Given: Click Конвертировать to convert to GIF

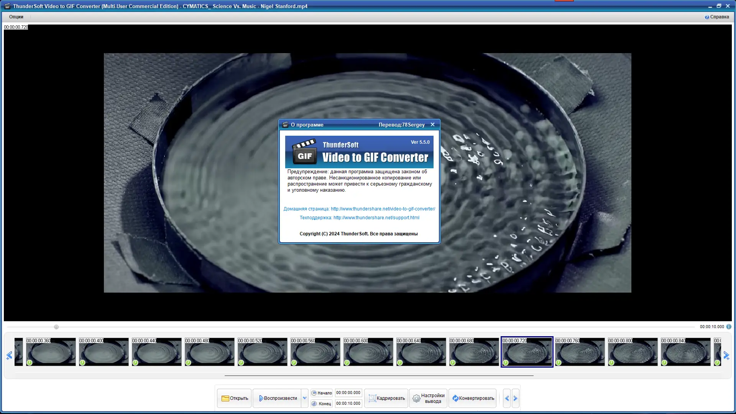Looking at the screenshot, I should click(x=473, y=398).
